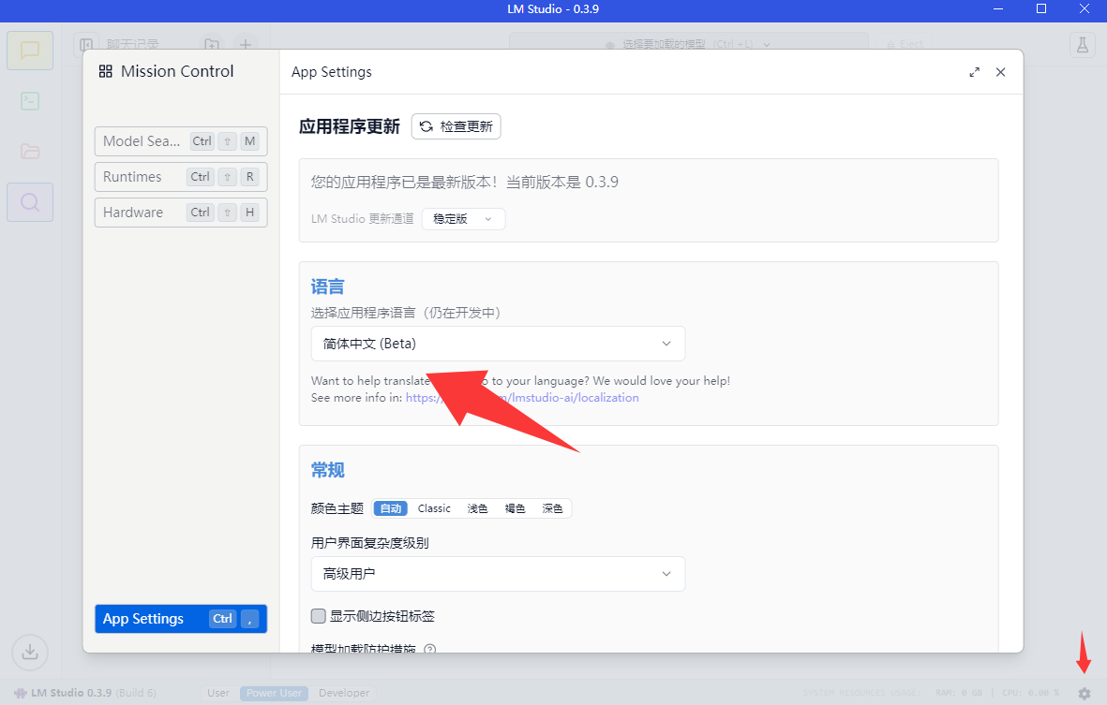Open the Chat sidebar icon
This screenshot has height=705, width=1107.
pyautogui.click(x=30, y=51)
